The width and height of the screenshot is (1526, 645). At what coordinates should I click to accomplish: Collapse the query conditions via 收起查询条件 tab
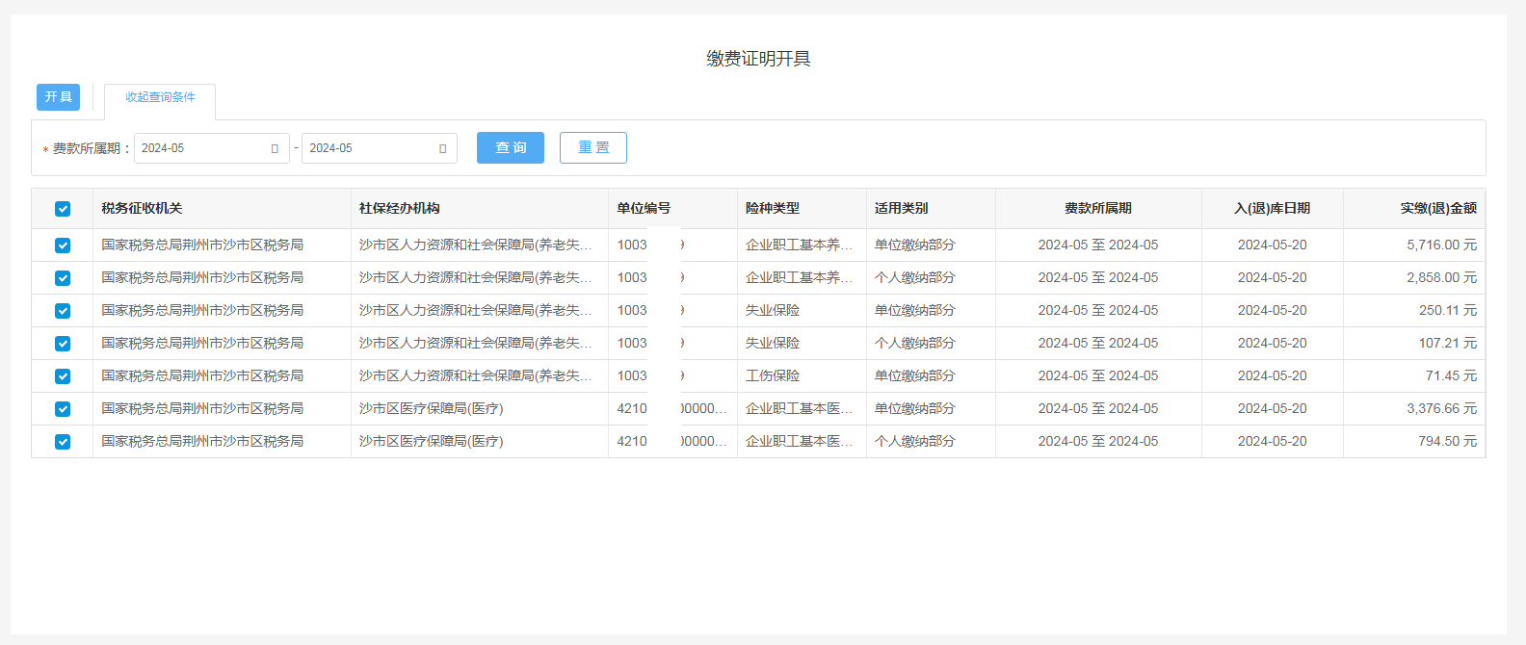pos(160,97)
